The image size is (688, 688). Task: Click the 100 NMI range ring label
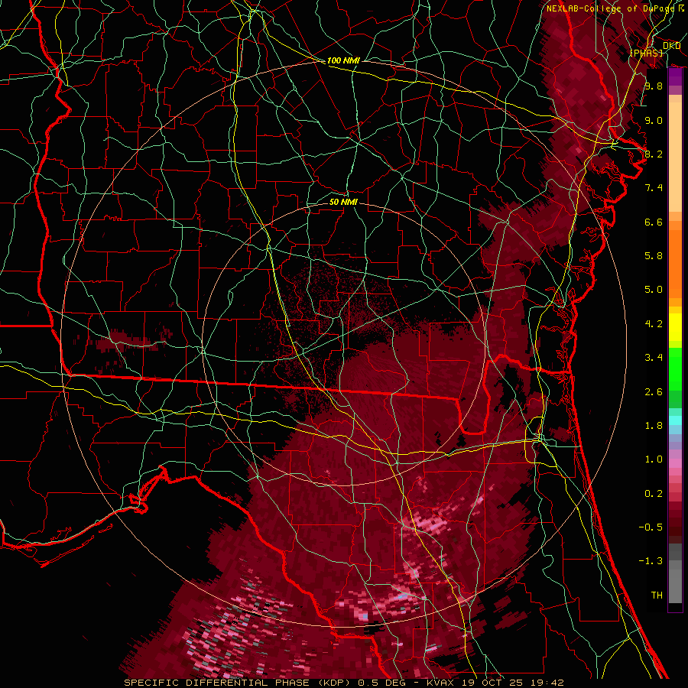tap(343, 60)
